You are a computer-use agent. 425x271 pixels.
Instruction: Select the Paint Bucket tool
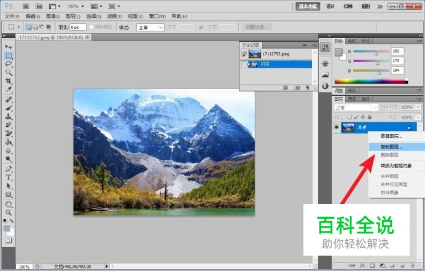tap(9, 142)
